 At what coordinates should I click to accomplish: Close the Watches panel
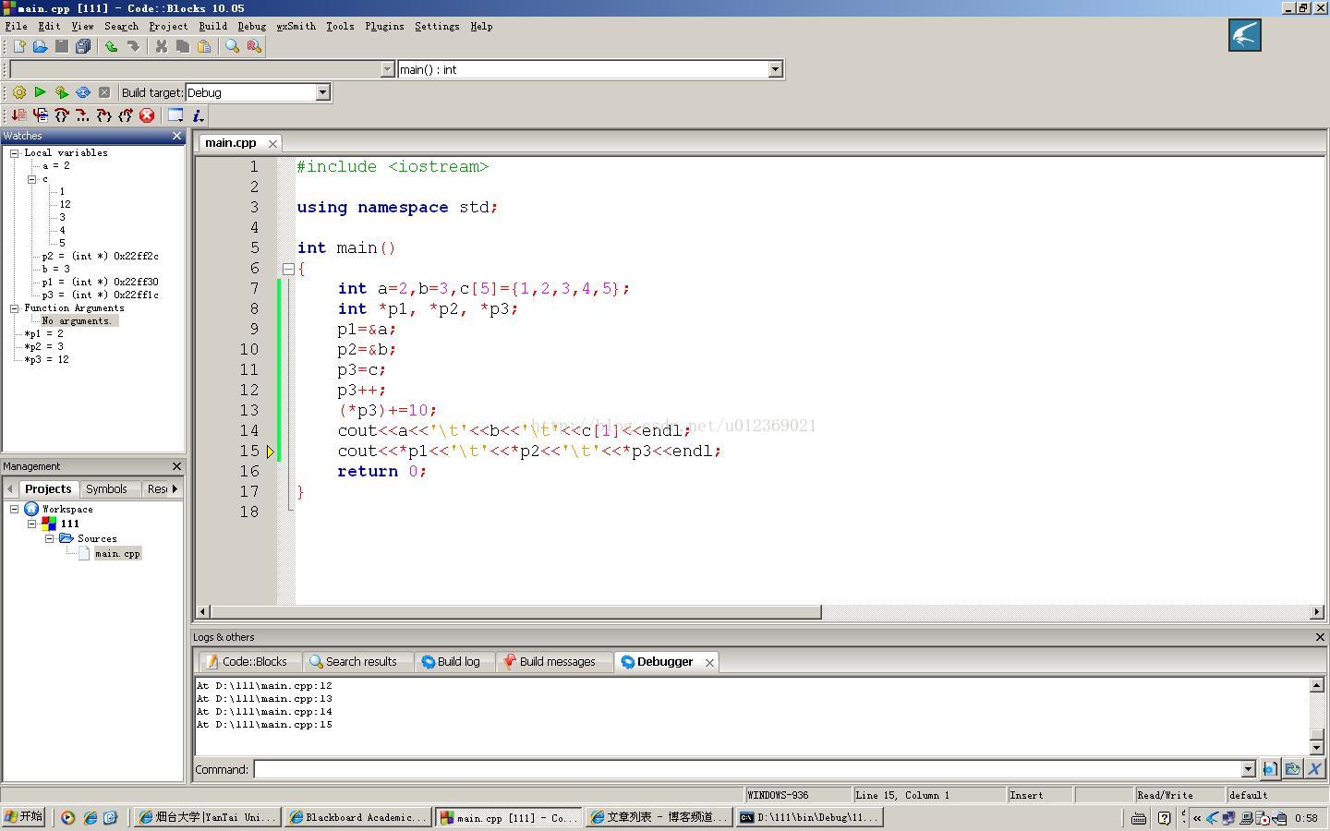click(x=177, y=136)
